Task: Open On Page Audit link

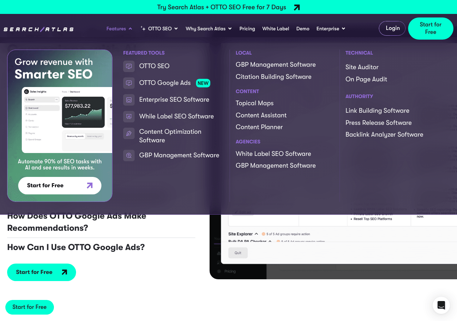Action: tap(366, 79)
